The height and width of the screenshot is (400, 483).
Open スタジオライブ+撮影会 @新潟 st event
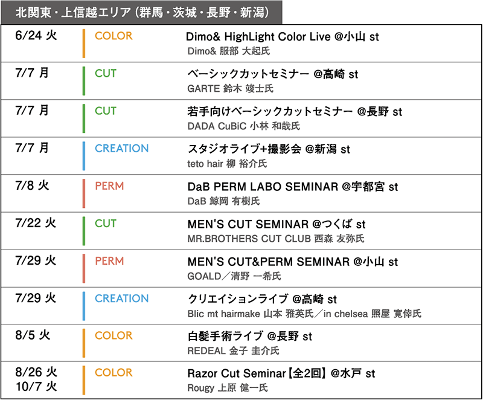(x=269, y=149)
